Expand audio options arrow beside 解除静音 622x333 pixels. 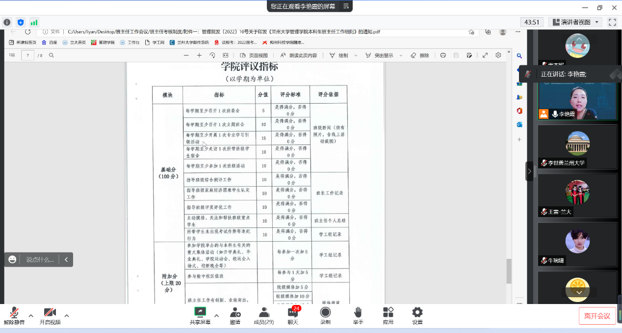tap(31, 316)
